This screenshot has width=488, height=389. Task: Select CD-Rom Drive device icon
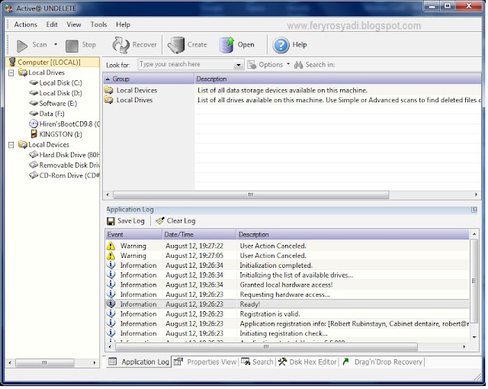[x=34, y=175]
